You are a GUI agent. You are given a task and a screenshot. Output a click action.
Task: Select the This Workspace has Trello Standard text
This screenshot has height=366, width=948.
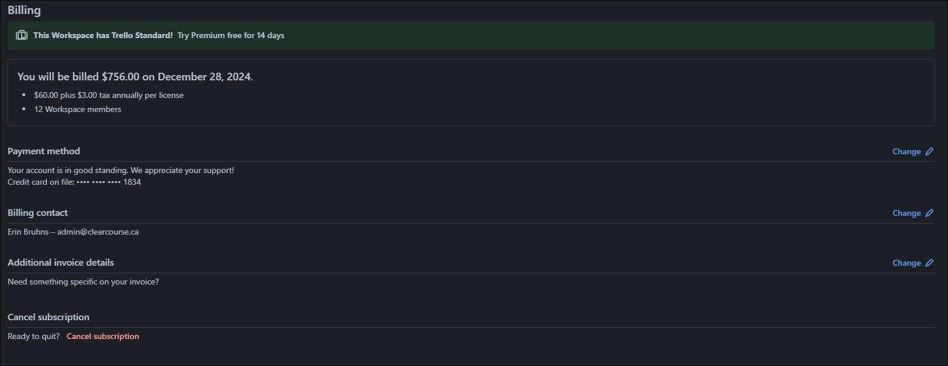(x=103, y=35)
